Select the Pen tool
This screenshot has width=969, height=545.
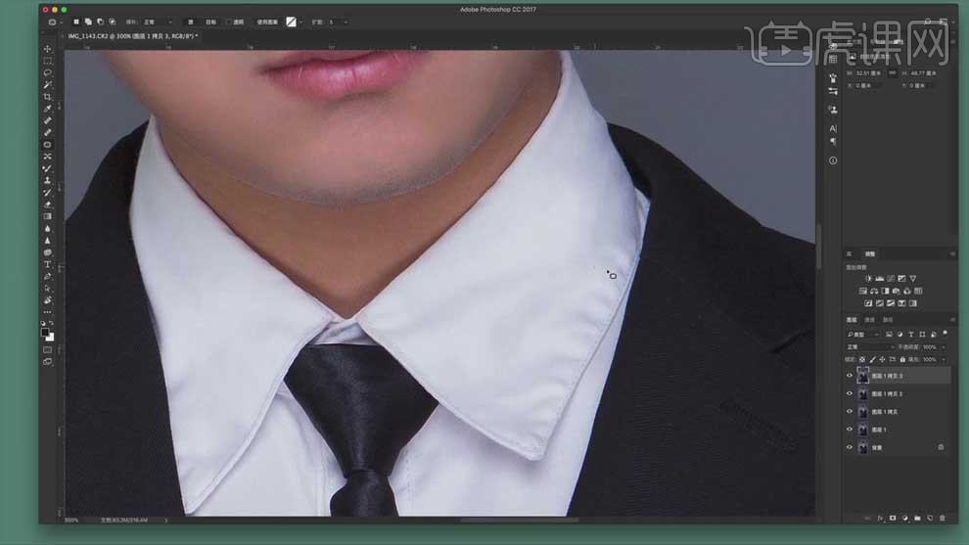pos(48,276)
